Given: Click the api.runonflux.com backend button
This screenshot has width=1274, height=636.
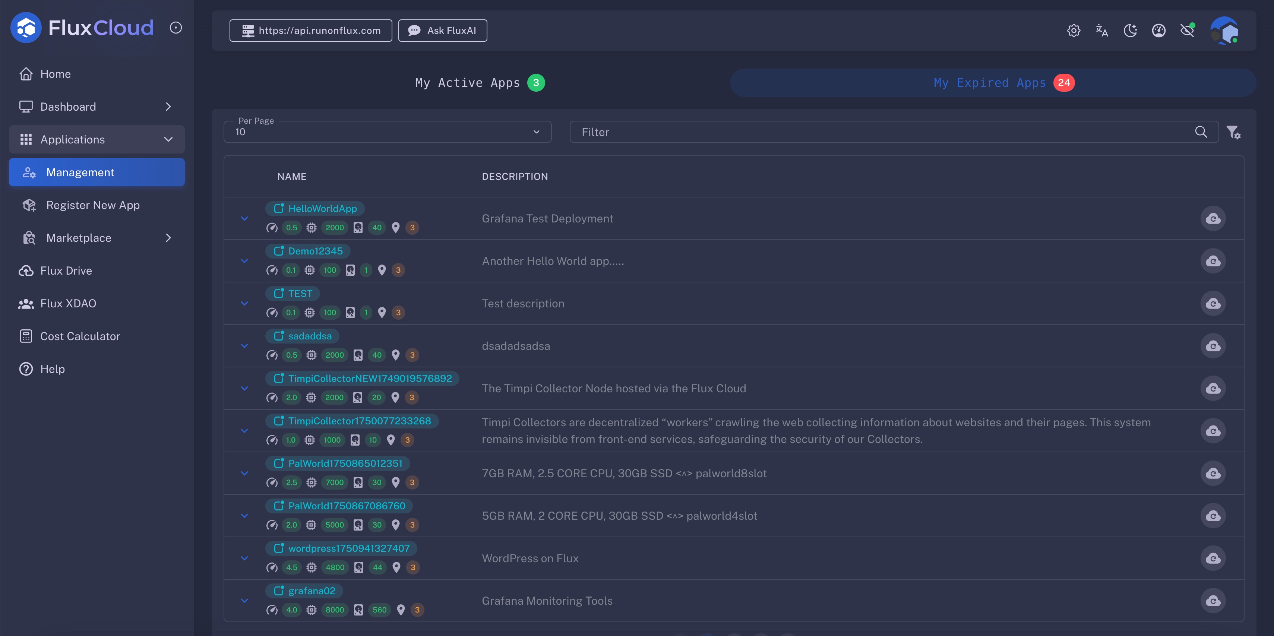Looking at the screenshot, I should (311, 31).
